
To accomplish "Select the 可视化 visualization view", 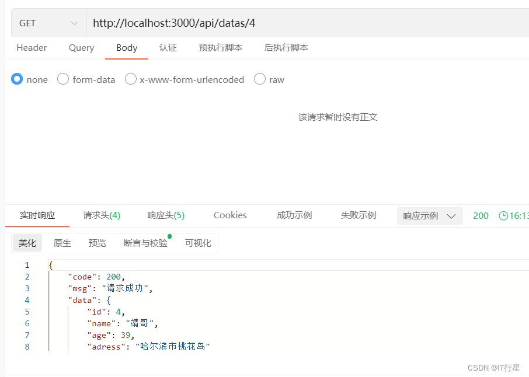I will click(x=198, y=243).
